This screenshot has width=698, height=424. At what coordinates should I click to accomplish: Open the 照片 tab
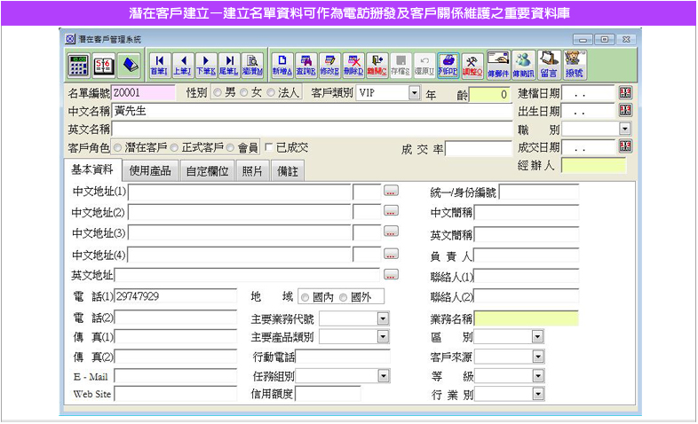252,170
